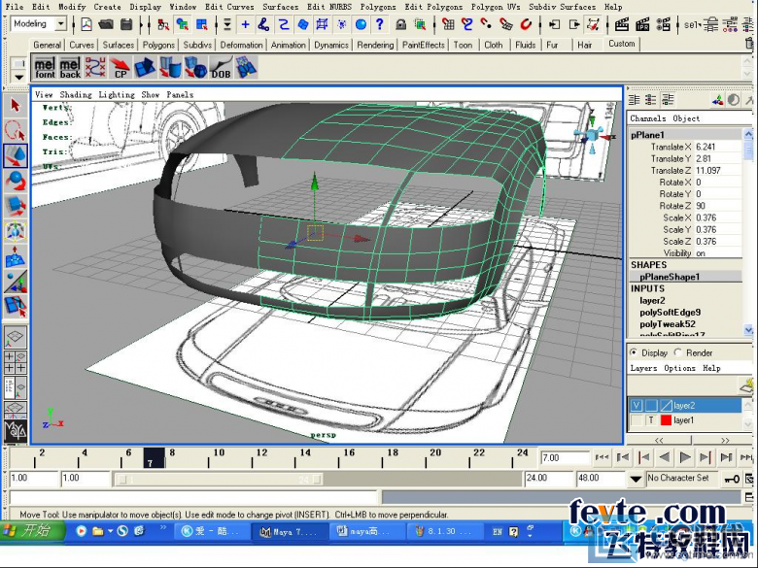Select pPlaneShape1 shape node

(x=670, y=277)
